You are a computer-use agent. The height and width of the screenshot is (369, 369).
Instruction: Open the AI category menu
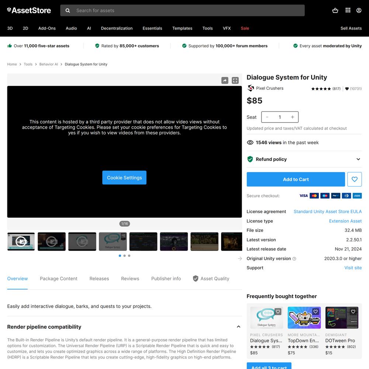pos(89,28)
